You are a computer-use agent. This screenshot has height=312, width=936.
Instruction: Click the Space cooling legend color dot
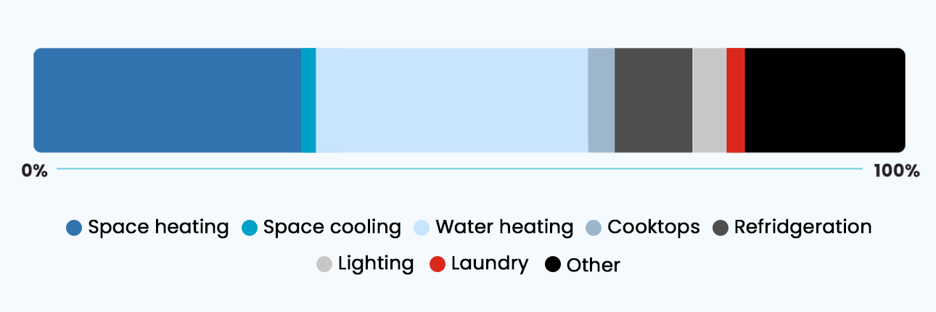coord(250,228)
